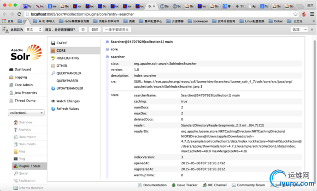
Task: Expand the Searcher@54707929[collection1] main entry
Action: coord(141,42)
